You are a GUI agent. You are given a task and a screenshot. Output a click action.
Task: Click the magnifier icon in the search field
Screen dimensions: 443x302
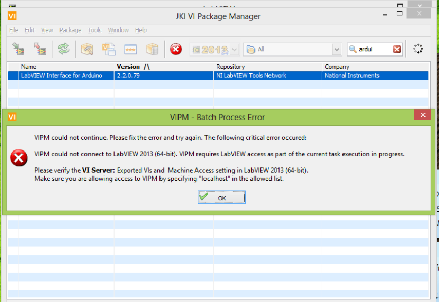click(353, 49)
